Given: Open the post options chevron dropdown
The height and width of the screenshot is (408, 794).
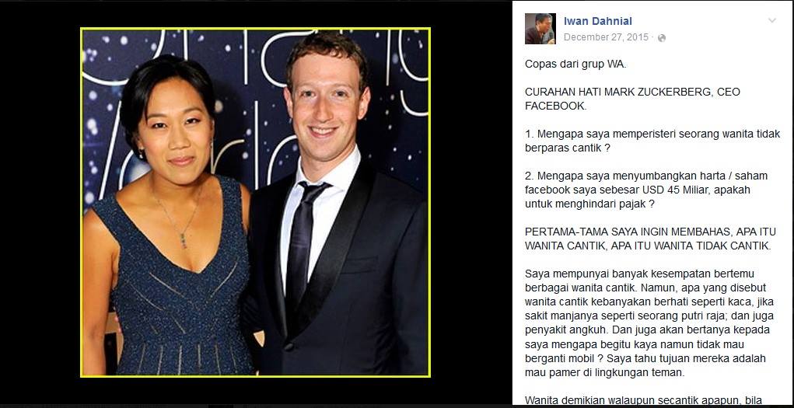Looking at the screenshot, I should [771, 21].
